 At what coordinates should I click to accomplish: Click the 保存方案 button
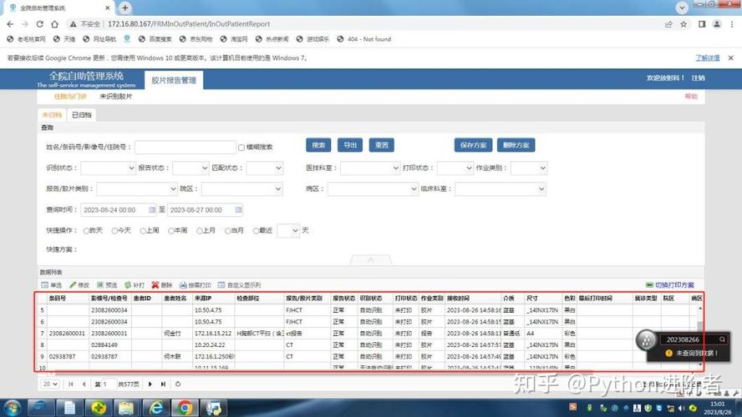tap(473, 145)
